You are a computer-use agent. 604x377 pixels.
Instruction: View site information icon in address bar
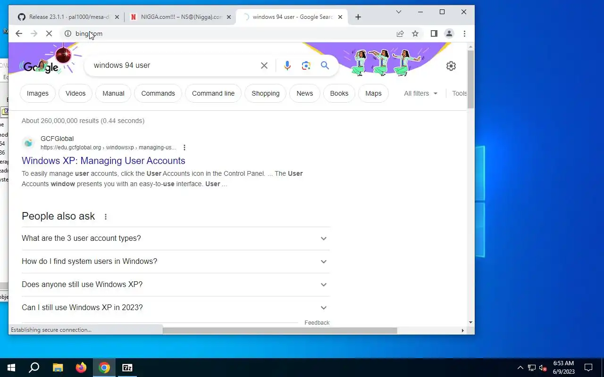tap(67, 33)
